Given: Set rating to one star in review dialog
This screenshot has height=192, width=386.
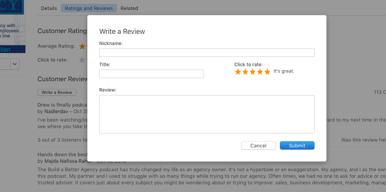Looking at the screenshot, I should [238, 72].
